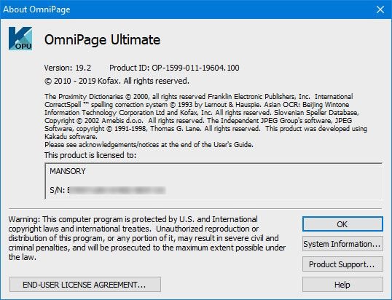Click the OK button

pyautogui.click(x=342, y=224)
